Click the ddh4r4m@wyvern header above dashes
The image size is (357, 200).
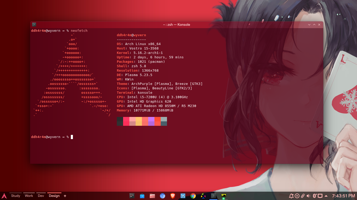[x=131, y=35]
